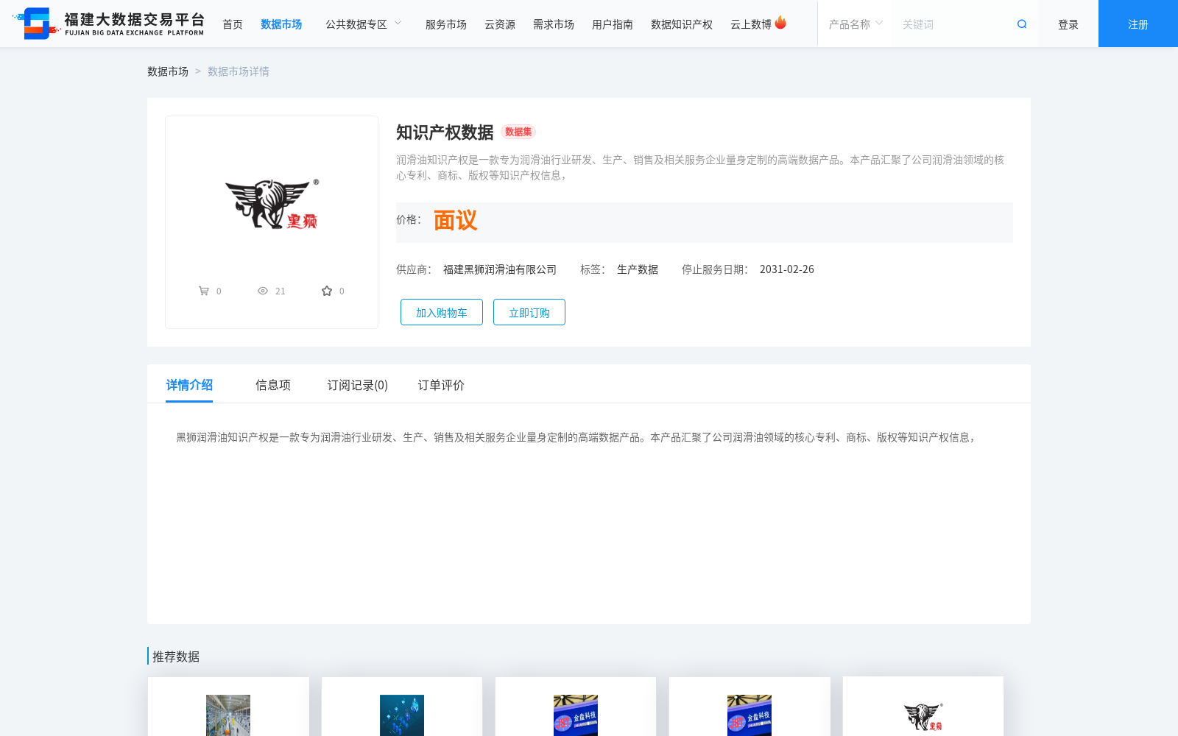Click the 数据集 tag badge

(x=518, y=132)
